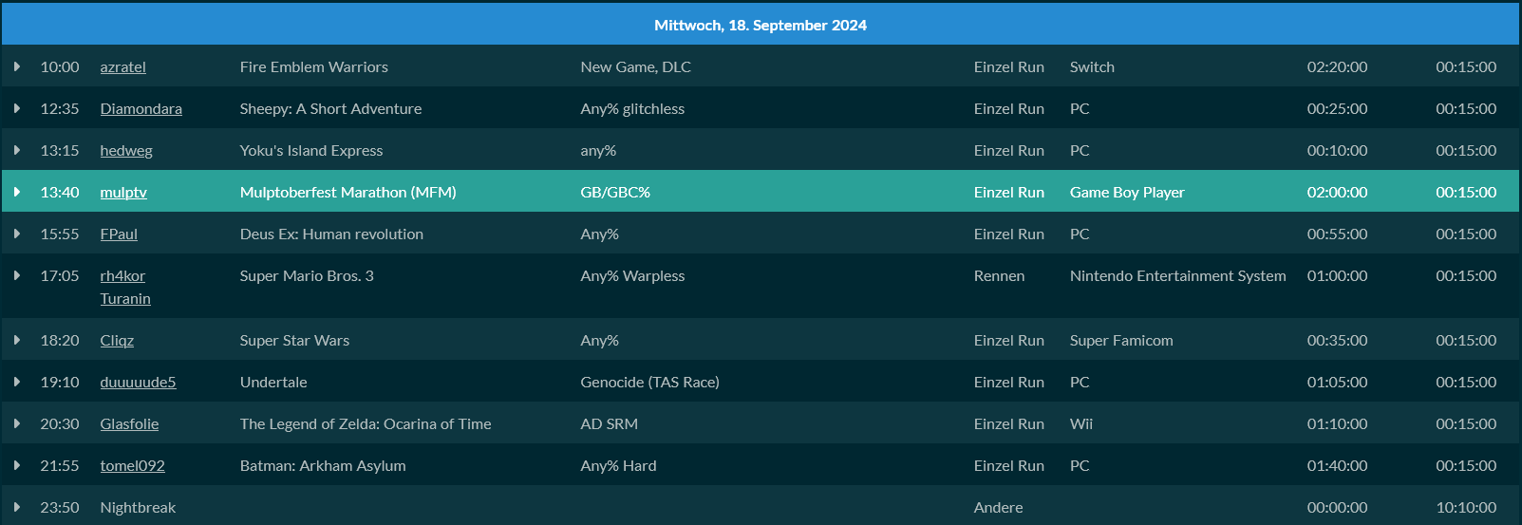This screenshot has height=525, width=1522.
Task: Click the AD SRM category cell
Action: coord(610,424)
